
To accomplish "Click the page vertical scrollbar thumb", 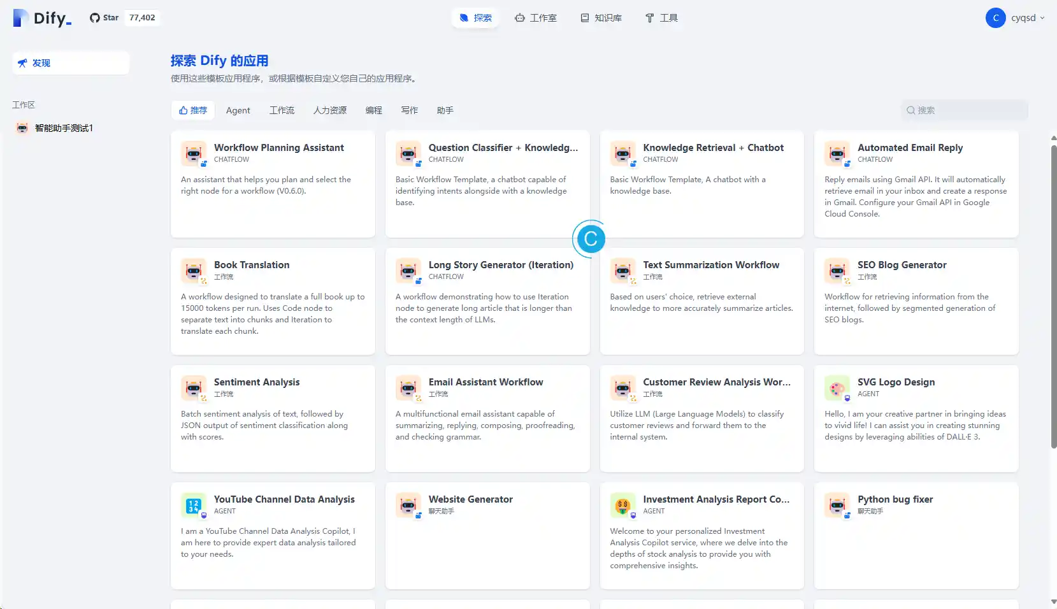I will pyautogui.click(x=1053, y=296).
